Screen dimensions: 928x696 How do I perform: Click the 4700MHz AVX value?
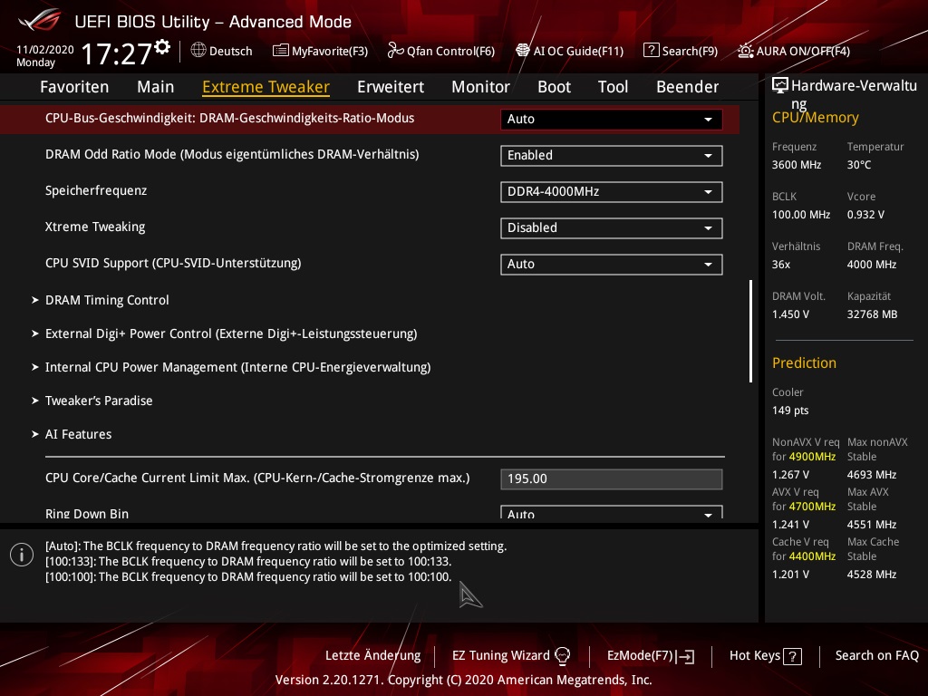pos(812,507)
